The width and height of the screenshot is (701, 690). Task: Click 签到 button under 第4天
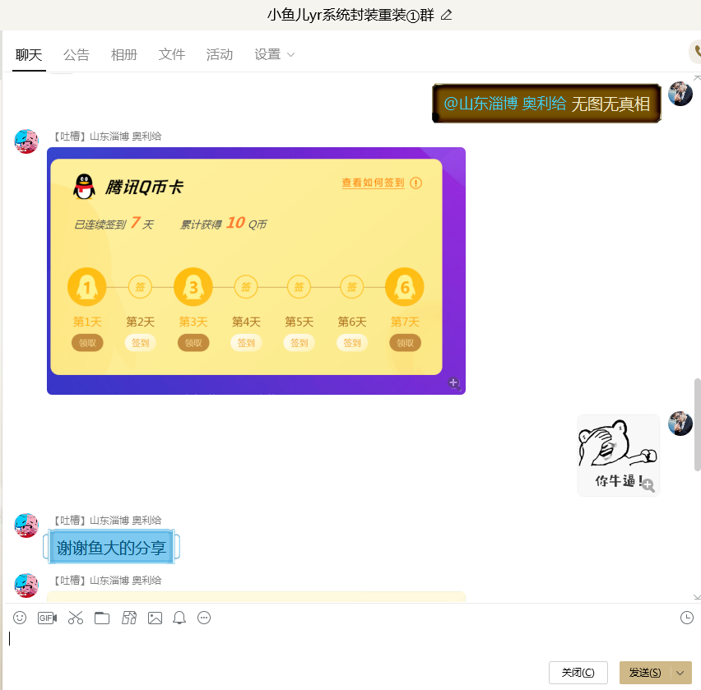[x=246, y=343]
